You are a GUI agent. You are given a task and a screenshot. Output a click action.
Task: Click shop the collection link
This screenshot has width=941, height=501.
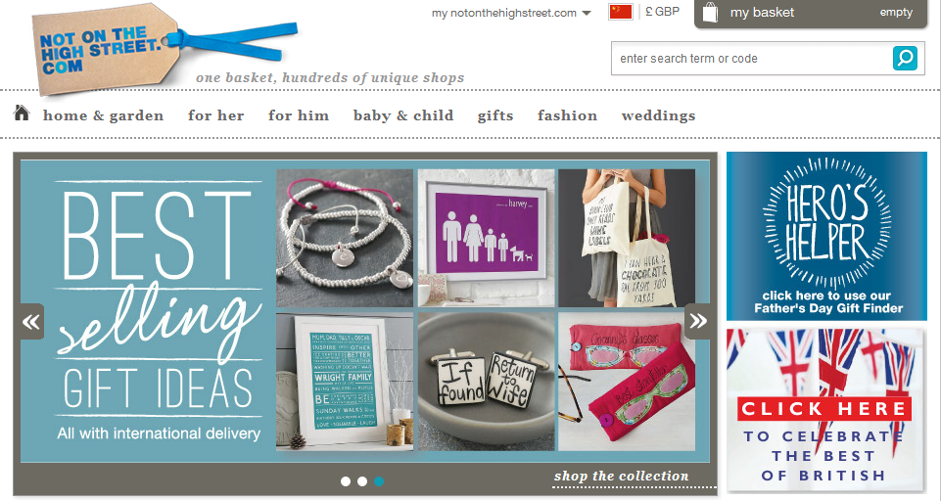pyautogui.click(x=621, y=477)
